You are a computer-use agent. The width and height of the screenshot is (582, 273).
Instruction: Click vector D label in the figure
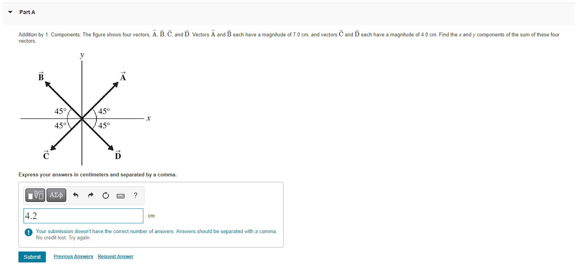(x=118, y=155)
